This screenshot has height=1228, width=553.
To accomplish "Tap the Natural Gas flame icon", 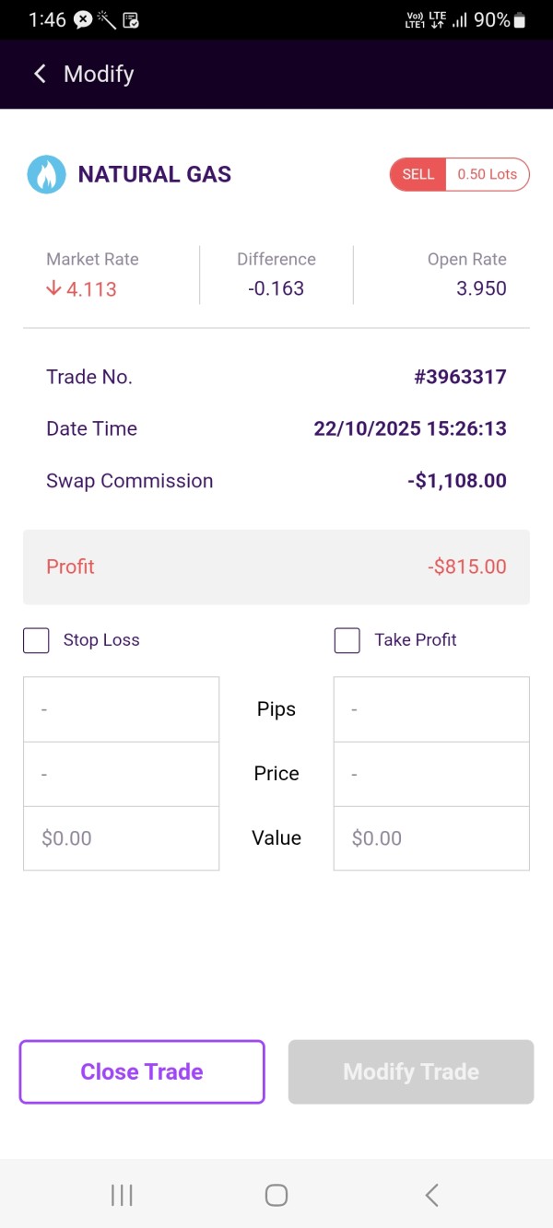I will [46, 175].
